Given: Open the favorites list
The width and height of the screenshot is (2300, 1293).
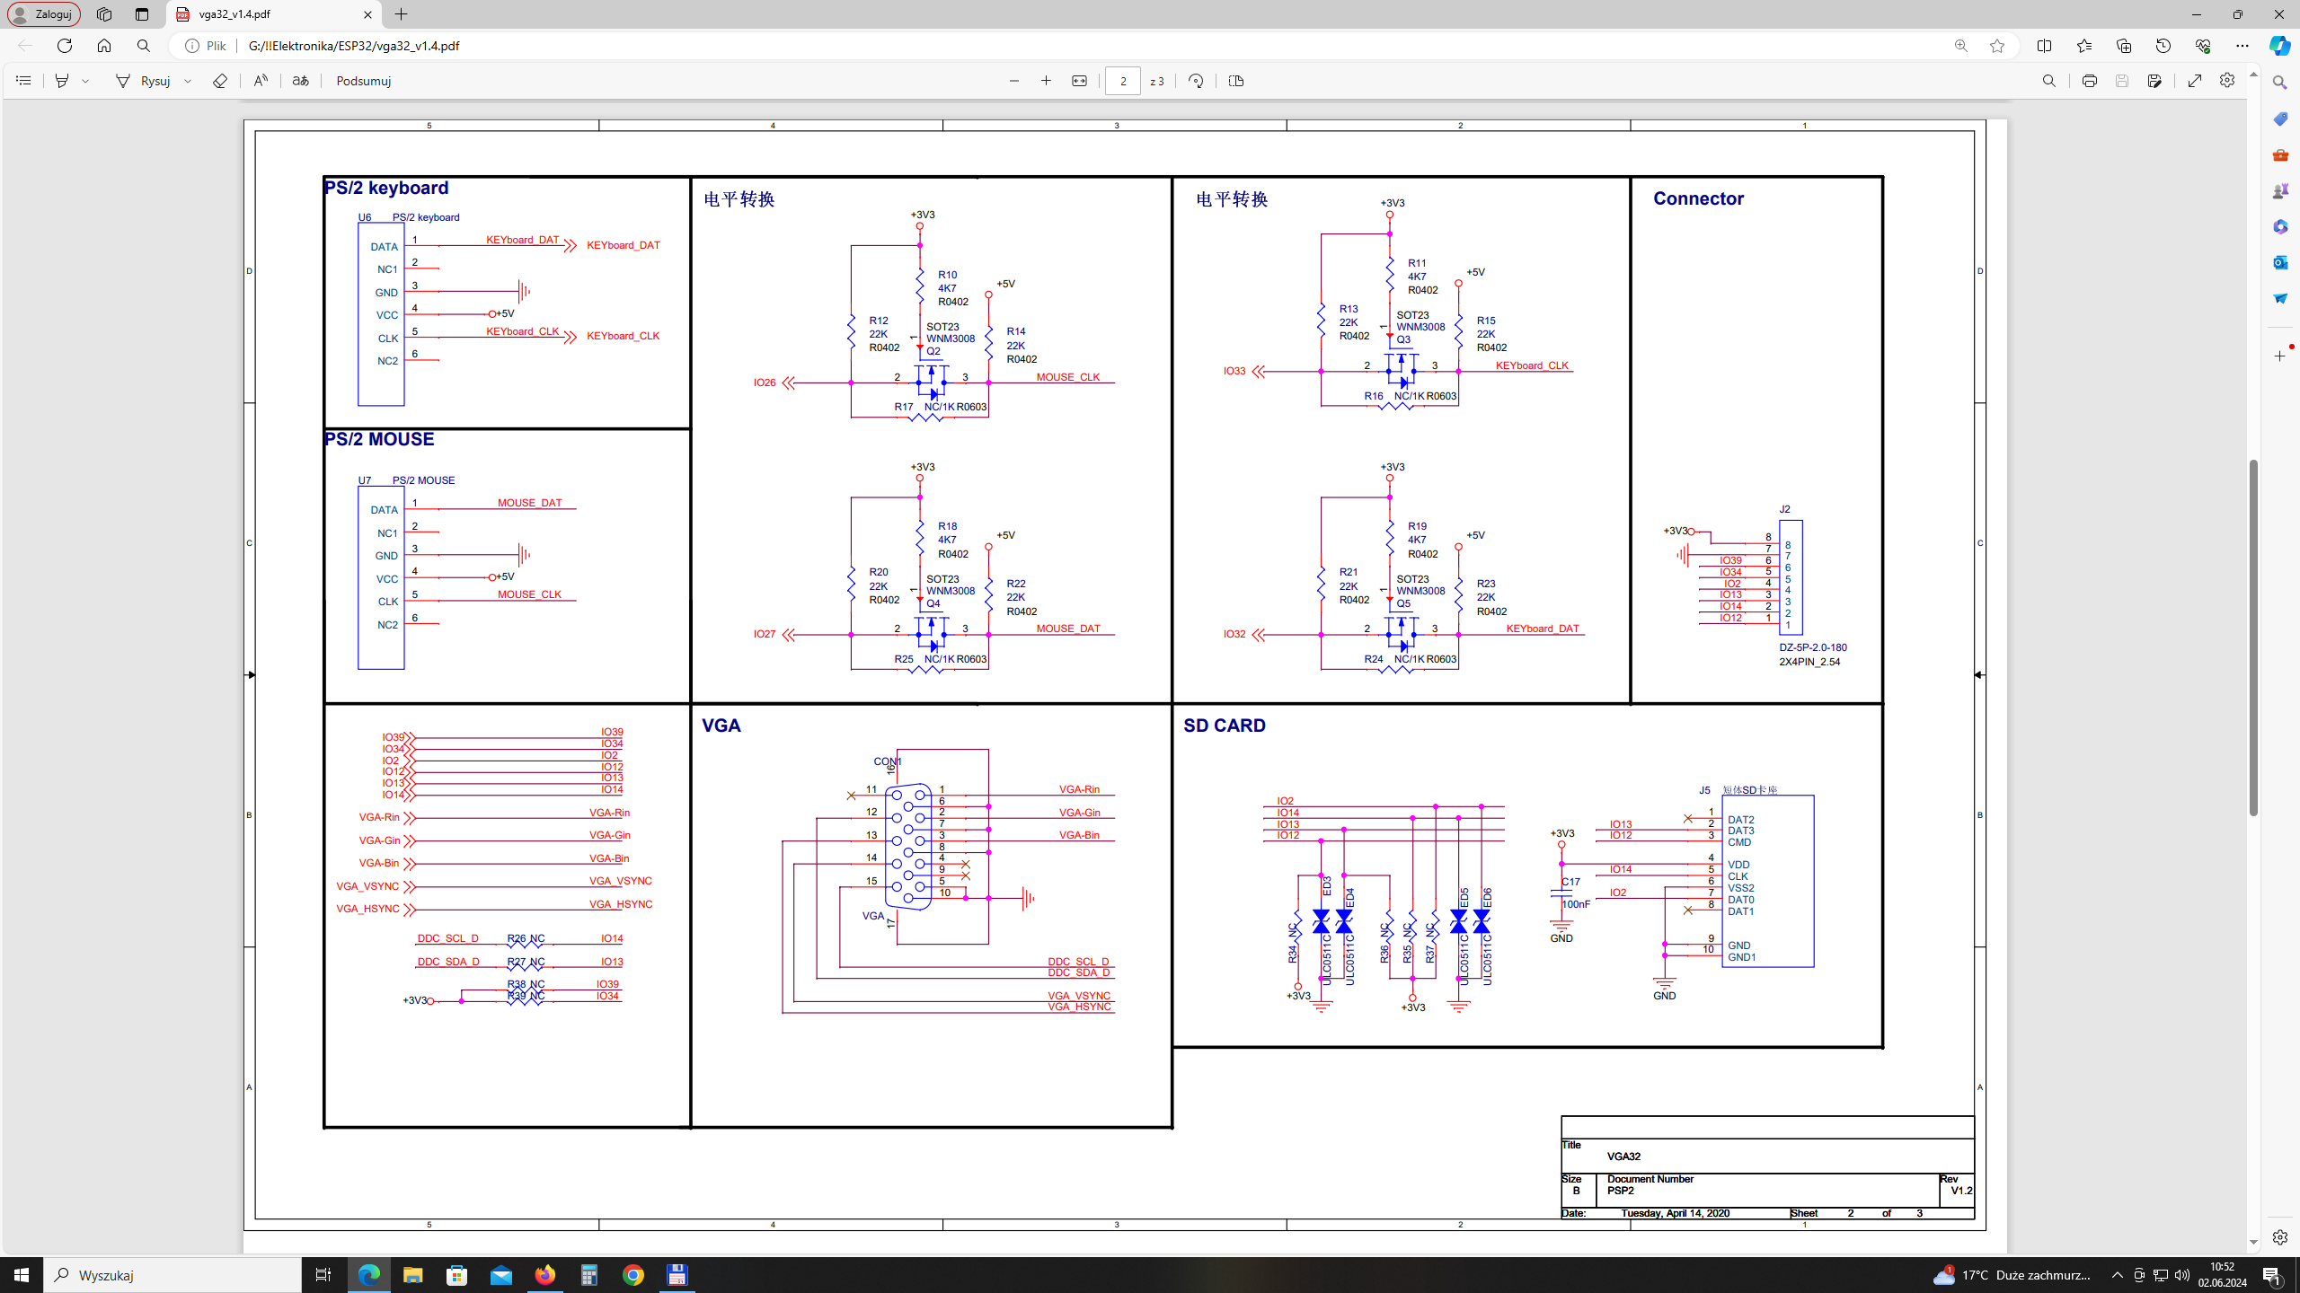Looking at the screenshot, I should coord(2084,46).
